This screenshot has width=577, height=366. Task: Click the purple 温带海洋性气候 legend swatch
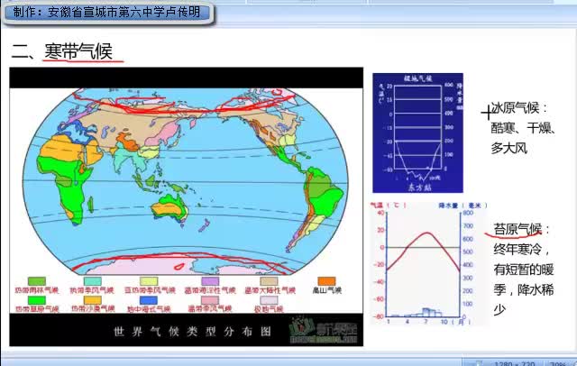point(210,281)
